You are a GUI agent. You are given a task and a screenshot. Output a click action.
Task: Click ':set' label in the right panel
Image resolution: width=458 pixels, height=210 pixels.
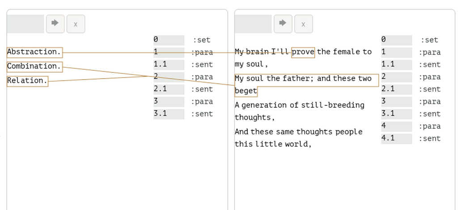click(430, 40)
